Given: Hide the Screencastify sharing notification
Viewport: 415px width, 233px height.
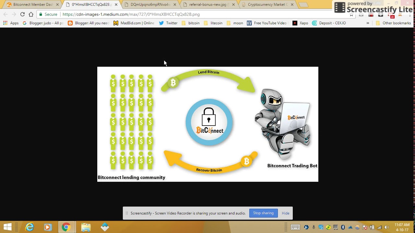Looking at the screenshot, I should tap(286, 213).
